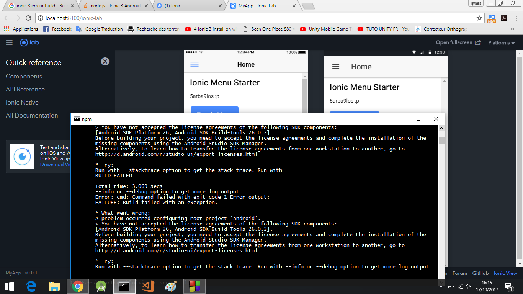This screenshot has height=294, width=523.
Task: Maximize the npm console window
Action: point(418,119)
